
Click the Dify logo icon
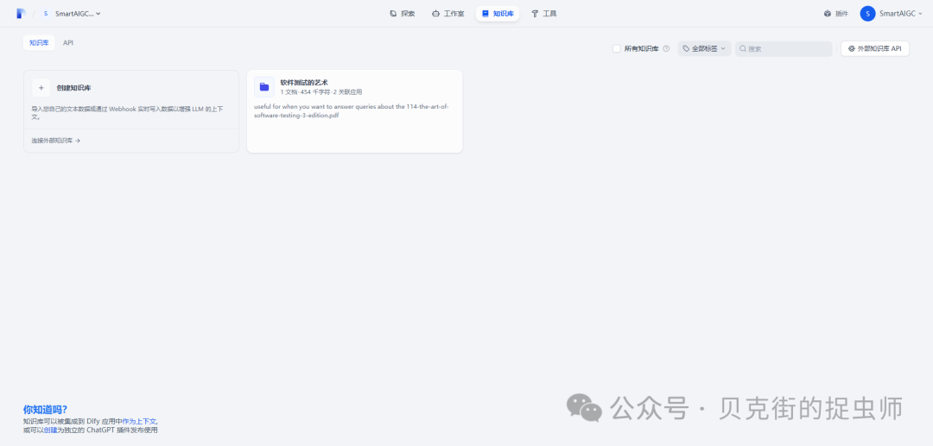[21, 13]
